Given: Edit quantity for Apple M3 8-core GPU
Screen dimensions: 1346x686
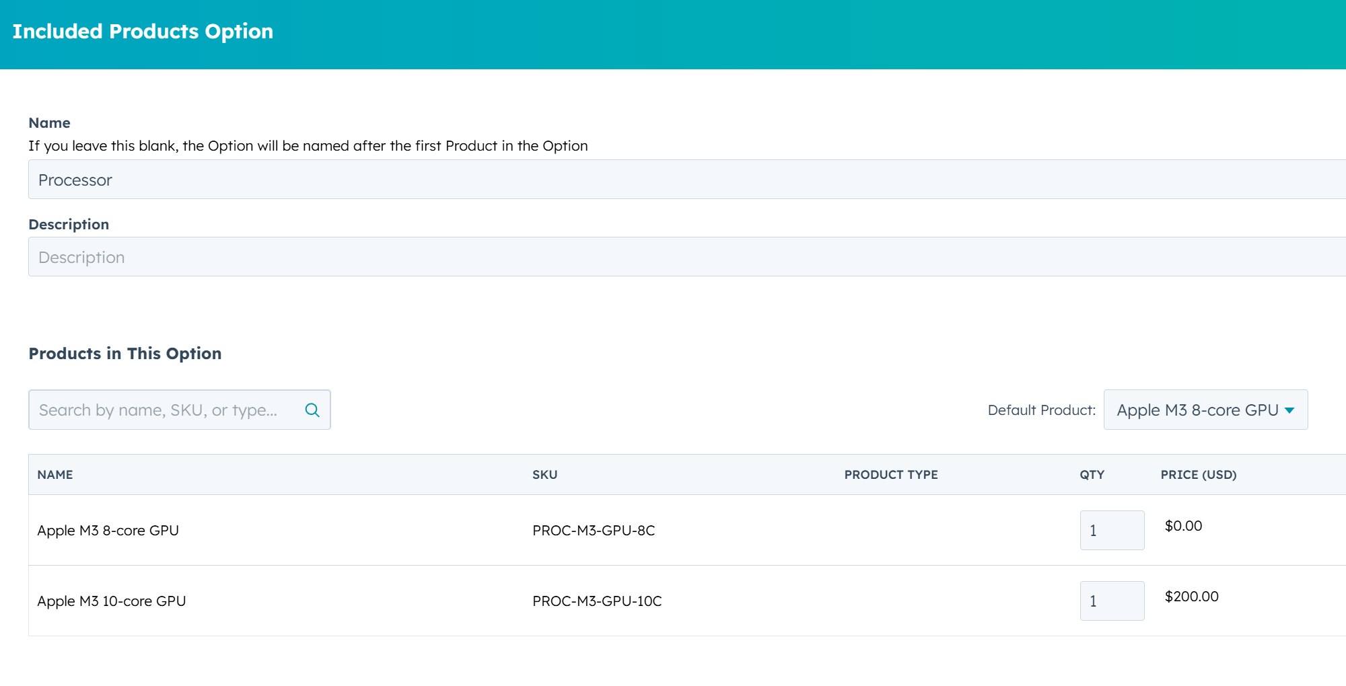Looking at the screenshot, I should coord(1112,530).
